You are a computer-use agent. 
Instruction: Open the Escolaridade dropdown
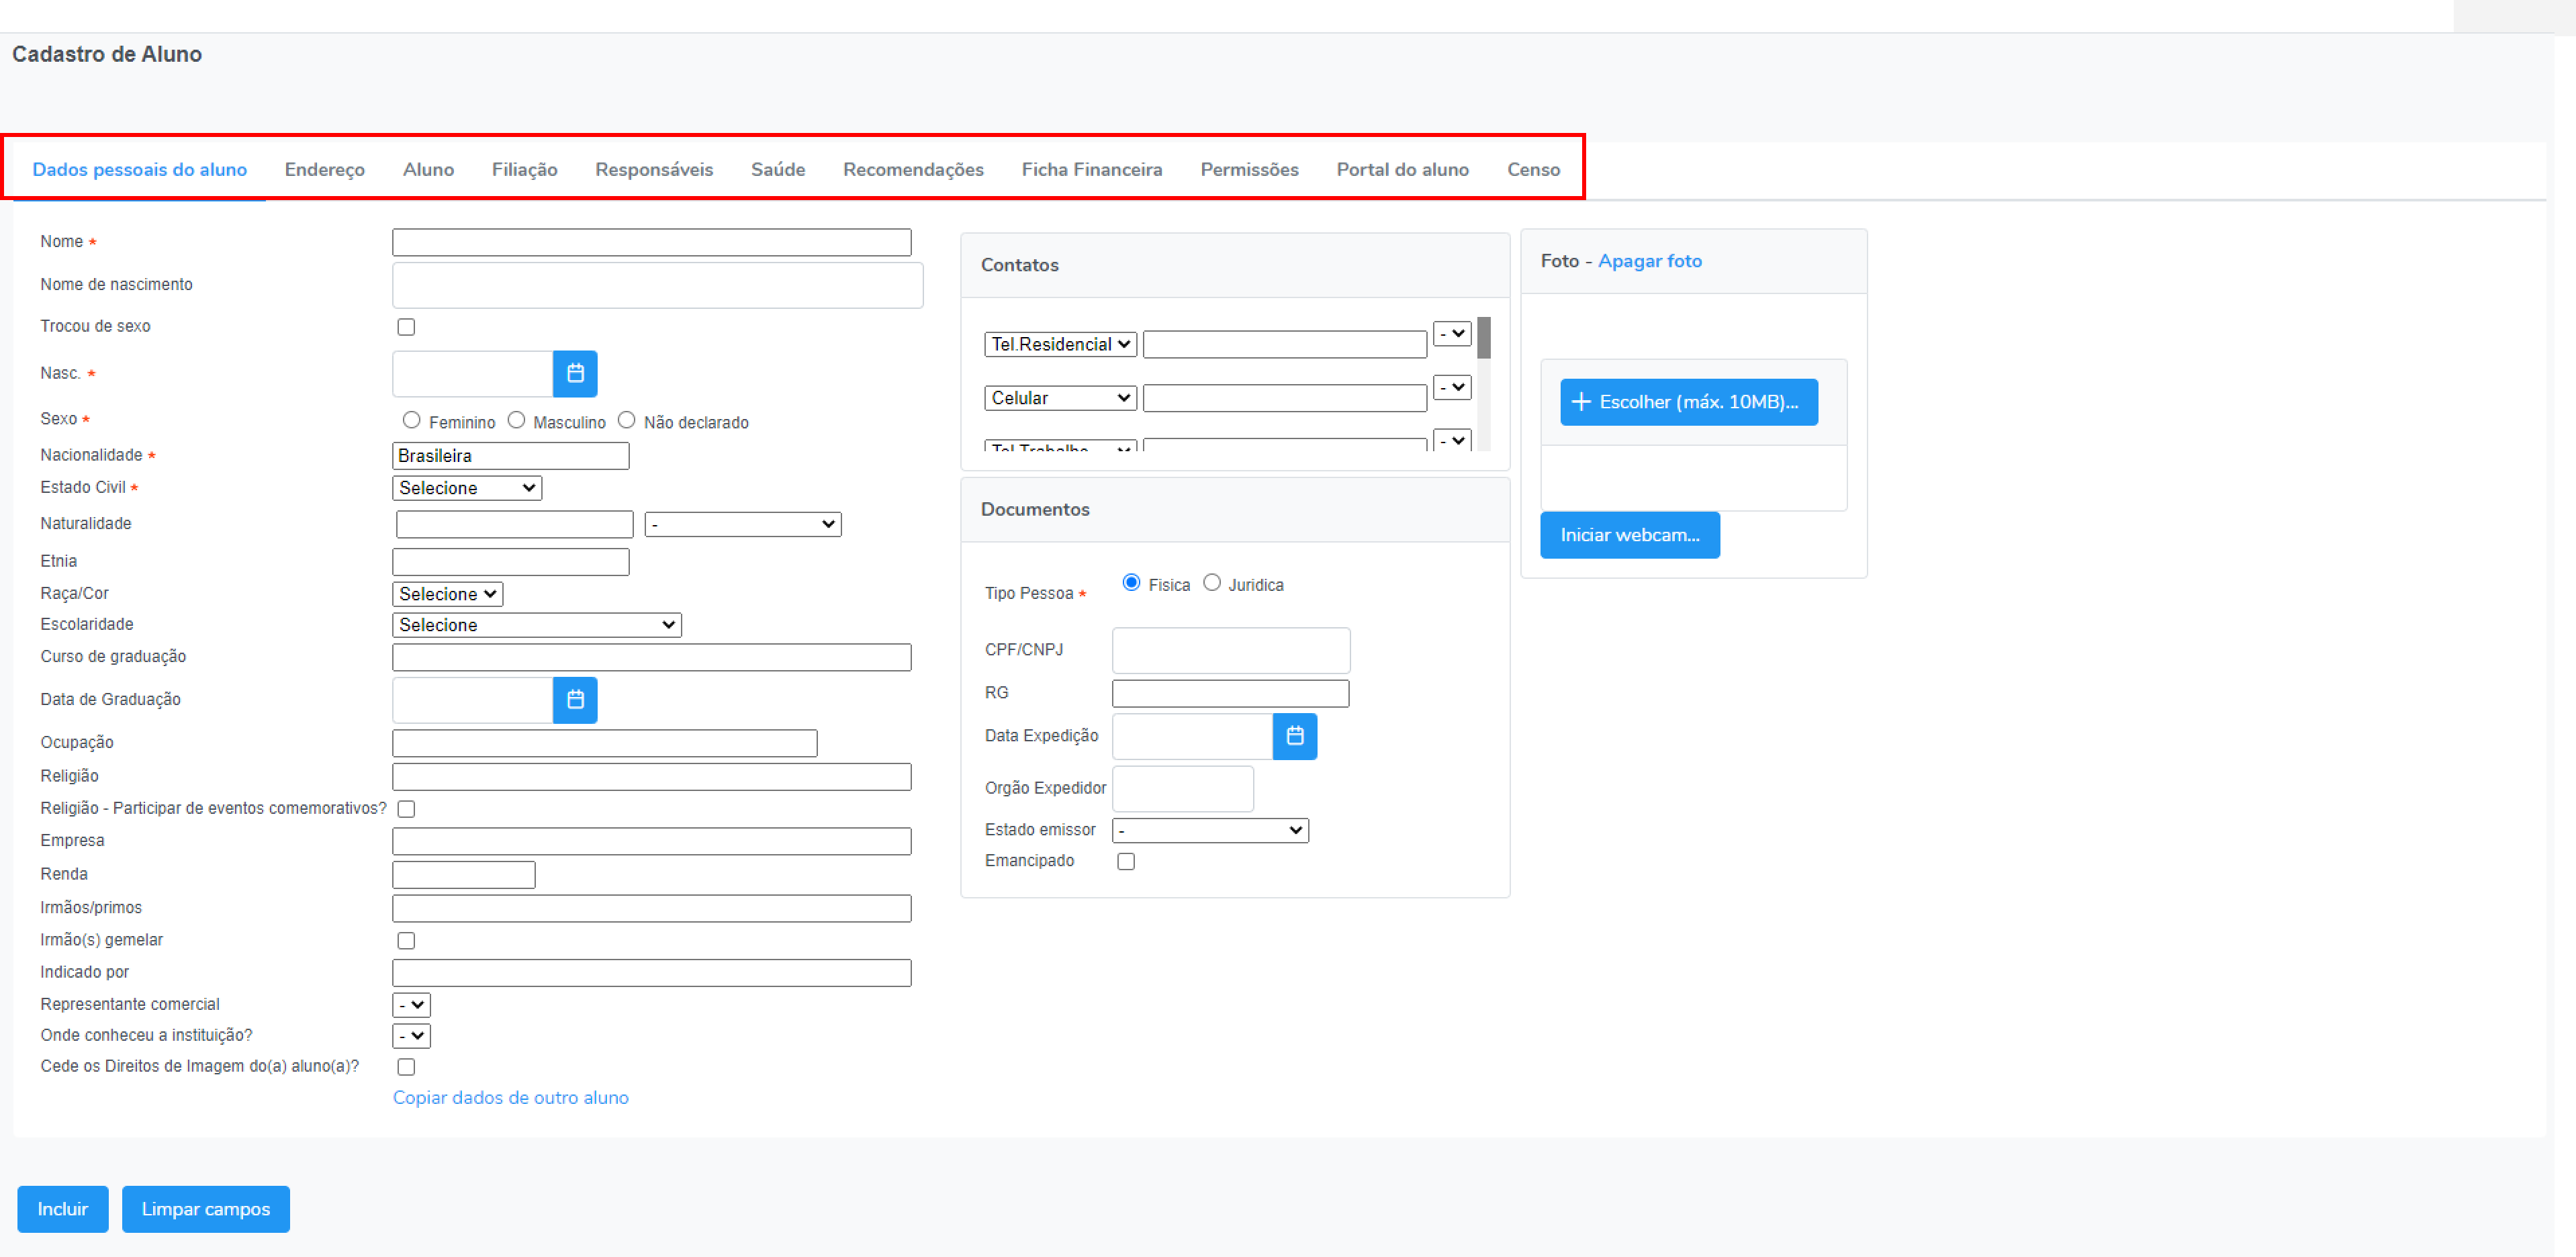(x=536, y=625)
